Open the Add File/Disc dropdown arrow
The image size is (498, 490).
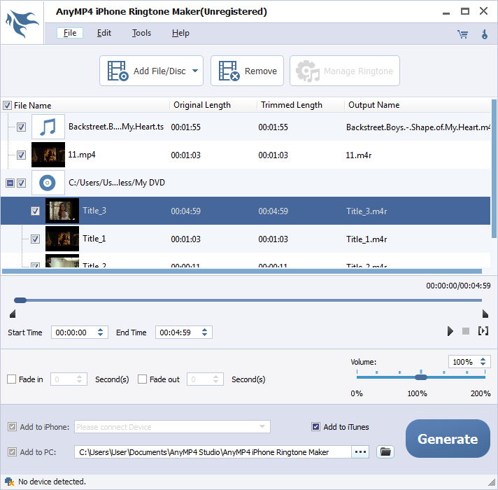coord(195,71)
